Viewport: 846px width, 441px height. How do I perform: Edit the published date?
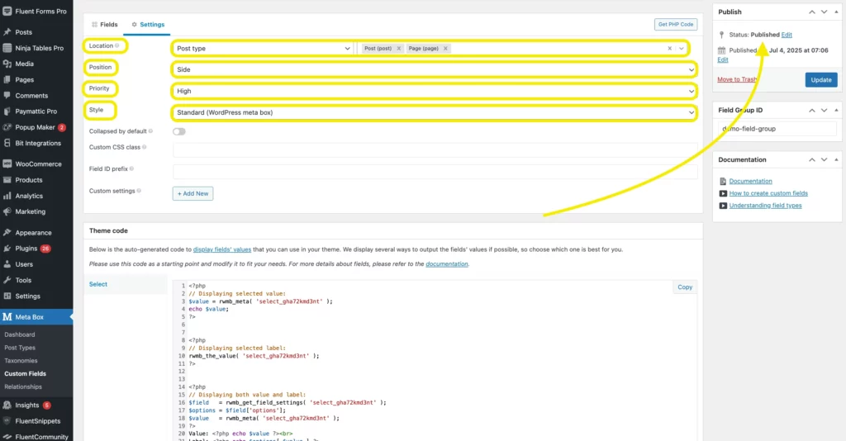tap(722, 59)
